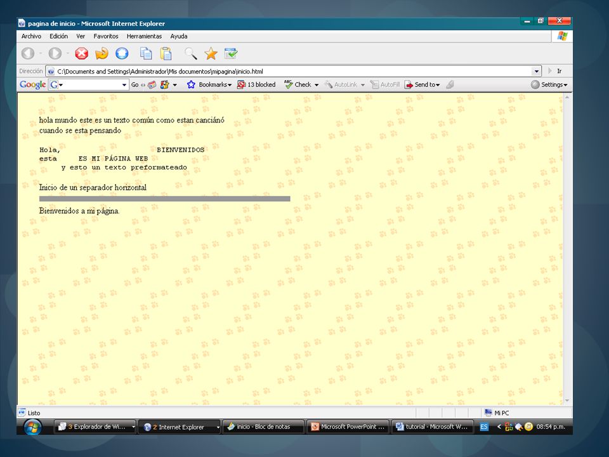The width and height of the screenshot is (609, 457).
Task: Click the 13 blocked popup blocker button
Action: click(x=256, y=84)
